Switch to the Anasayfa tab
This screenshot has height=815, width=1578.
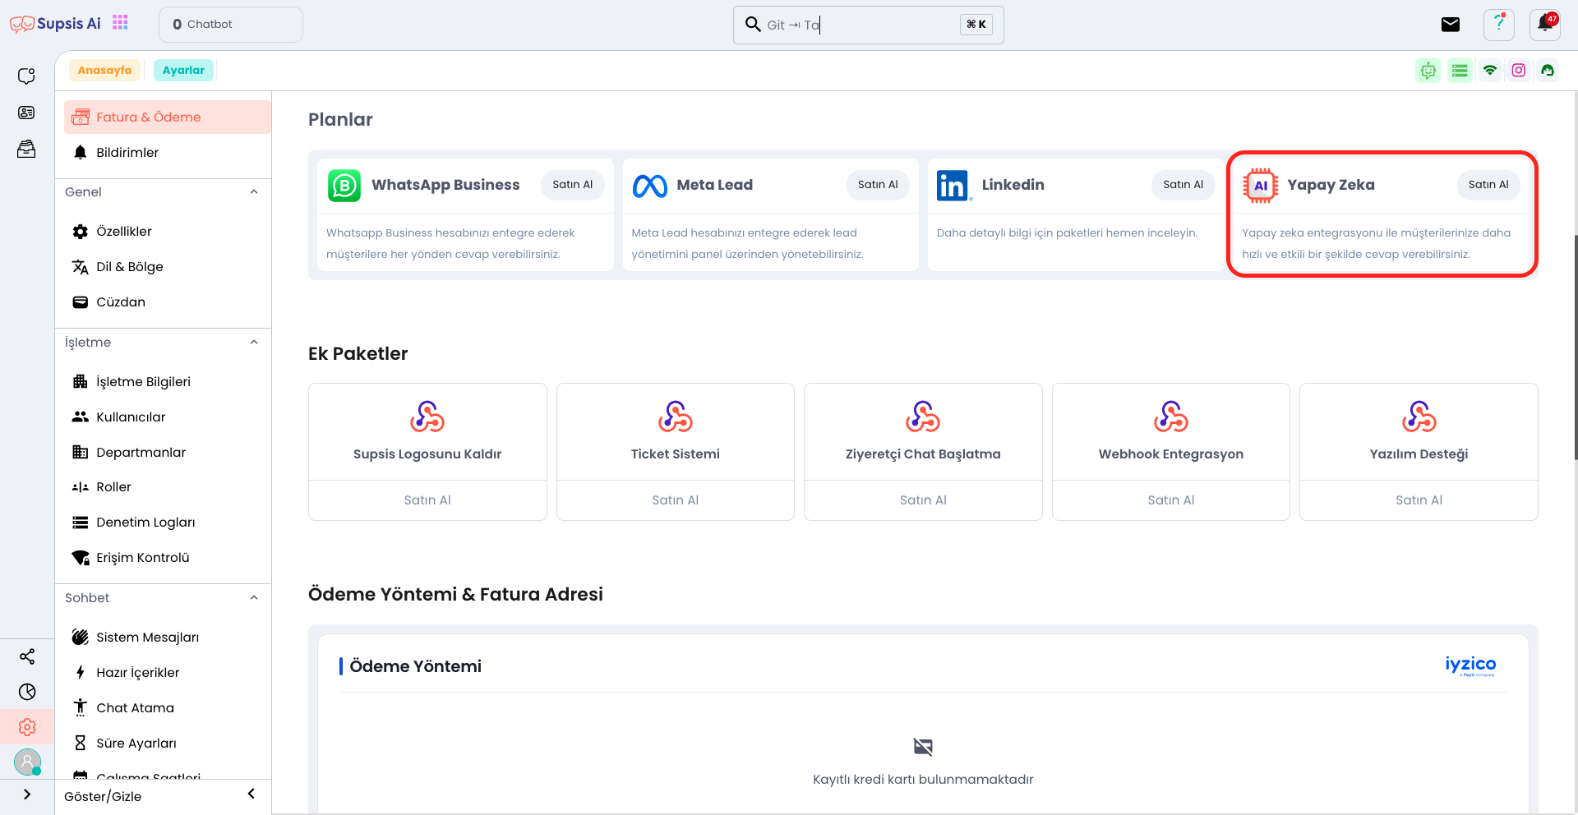pyautogui.click(x=105, y=71)
